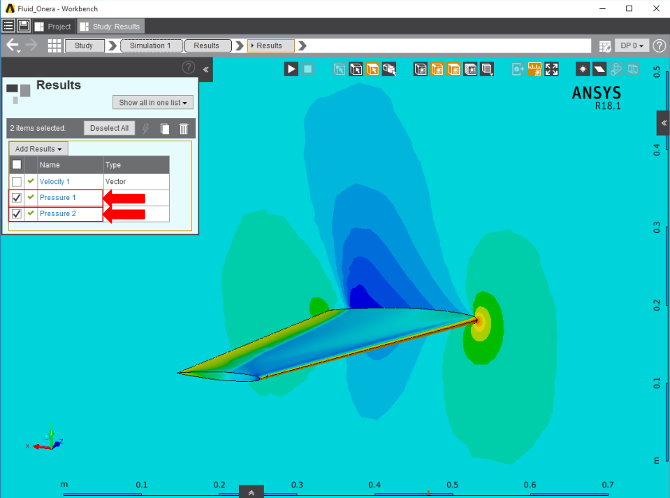Uncheck the Pressure 2 checkbox
The image size is (670, 498).
[17, 213]
